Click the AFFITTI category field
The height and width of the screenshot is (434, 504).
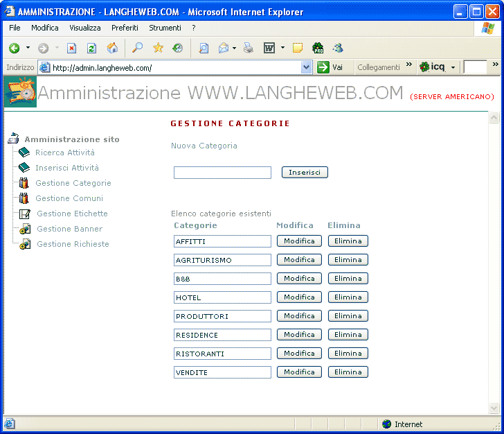click(x=222, y=241)
